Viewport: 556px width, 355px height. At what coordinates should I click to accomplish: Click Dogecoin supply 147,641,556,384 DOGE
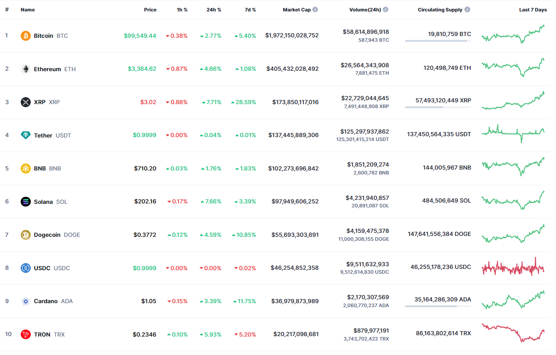[x=439, y=234]
